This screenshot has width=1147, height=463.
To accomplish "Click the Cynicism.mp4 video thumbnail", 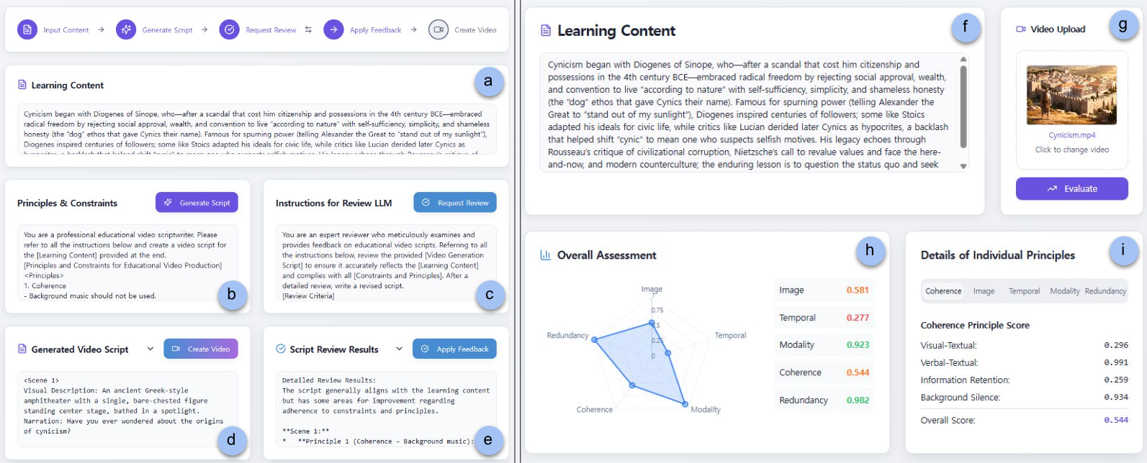I will point(1071,95).
